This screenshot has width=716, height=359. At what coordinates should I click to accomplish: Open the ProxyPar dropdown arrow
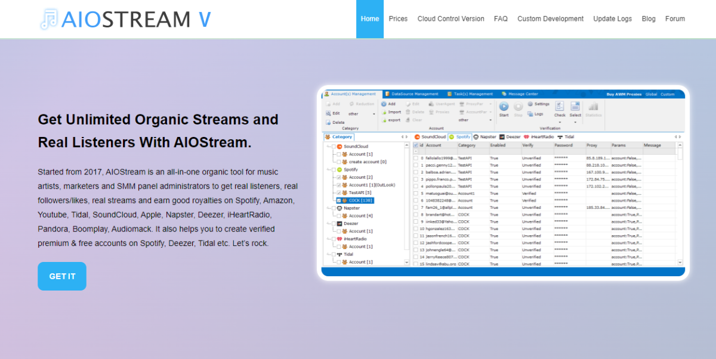pyautogui.click(x=490, y=104)
